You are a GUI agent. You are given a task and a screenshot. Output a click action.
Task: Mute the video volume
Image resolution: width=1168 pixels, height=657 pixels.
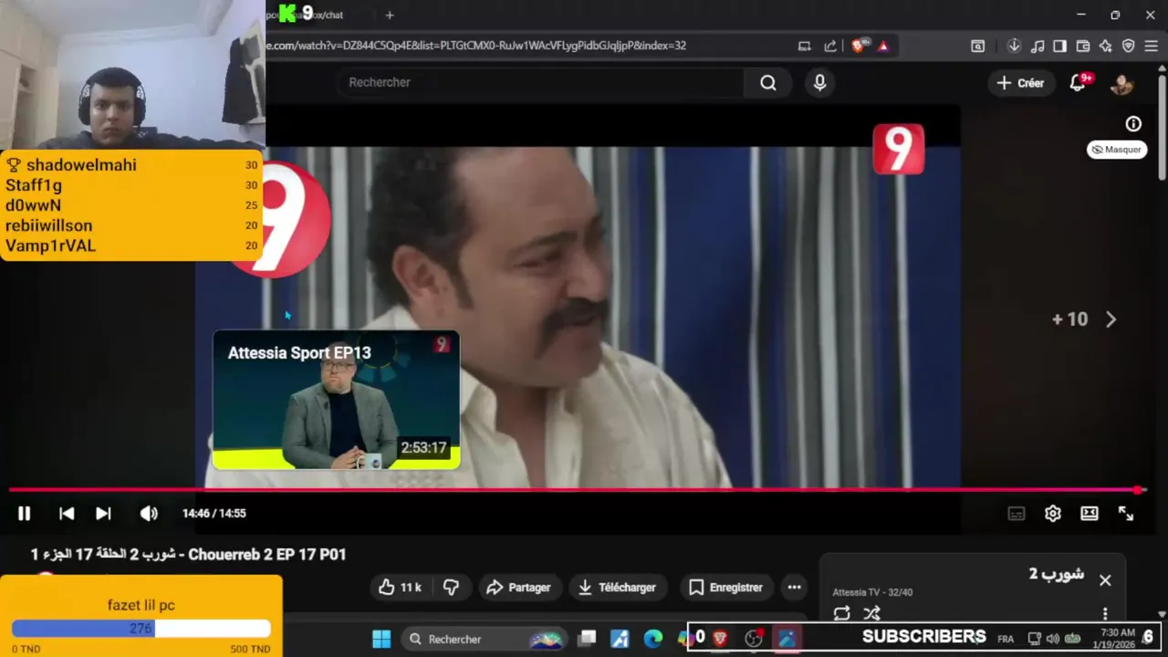(148, 514)
